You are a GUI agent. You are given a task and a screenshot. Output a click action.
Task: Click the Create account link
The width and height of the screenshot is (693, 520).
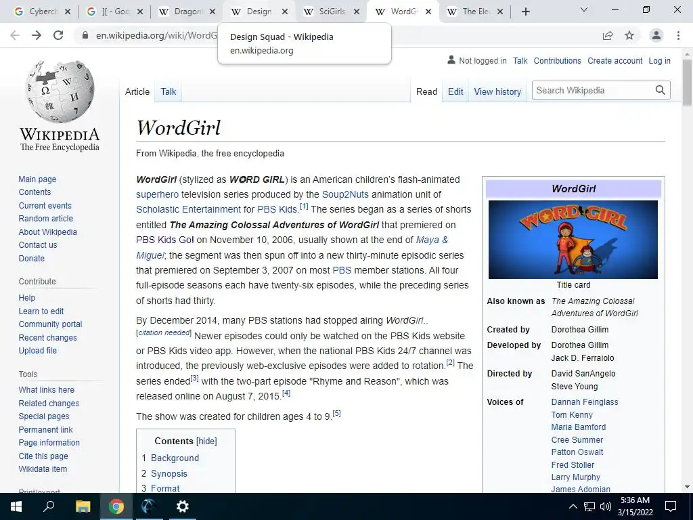(614, 60)
